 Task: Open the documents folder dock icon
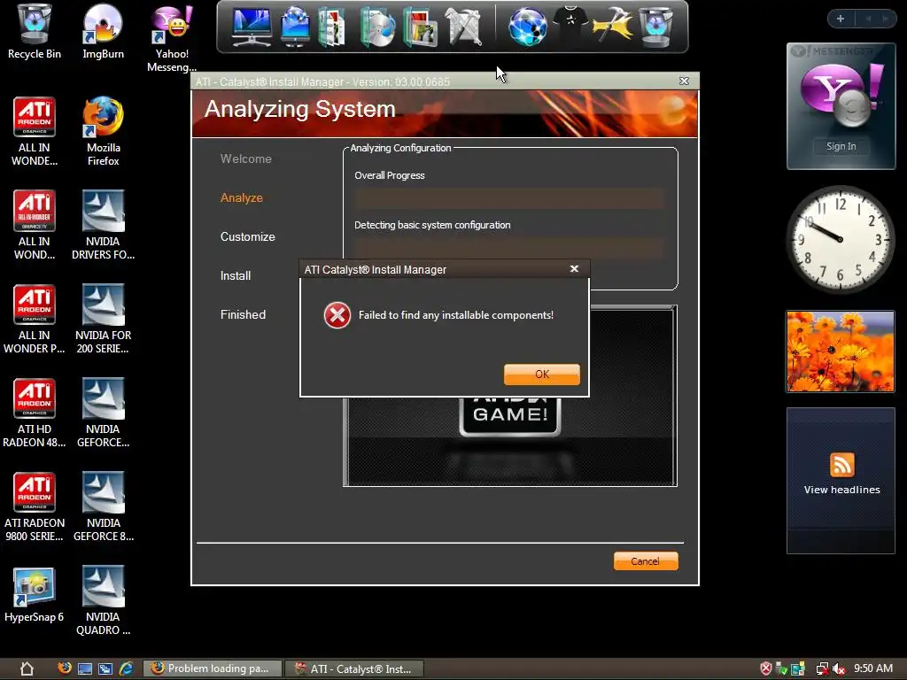pyautogui.click(x=332, y=27)
